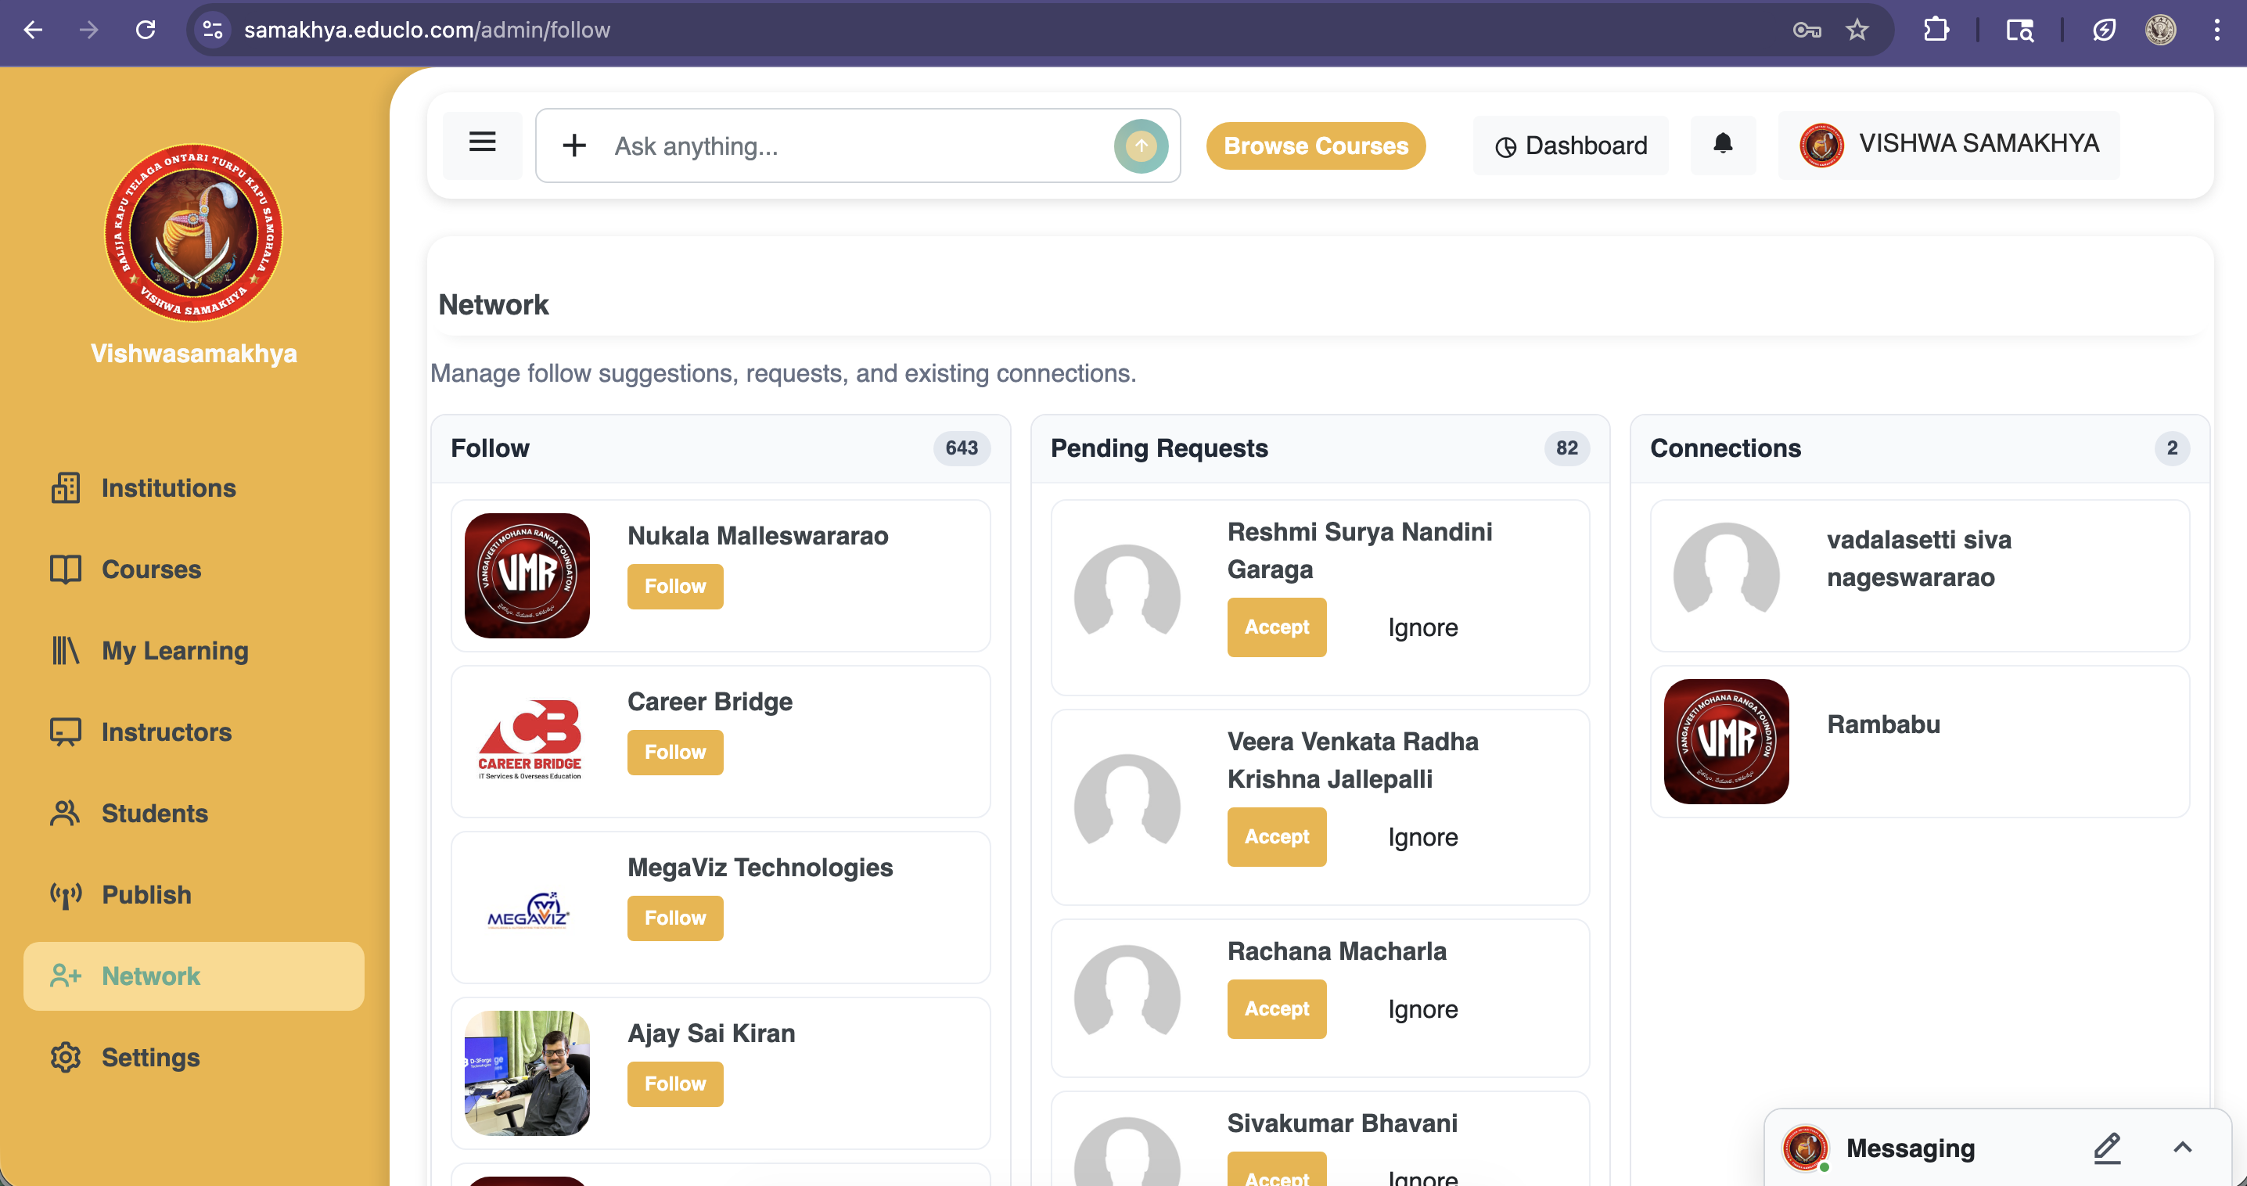Open Courses in sidebar

194,570
